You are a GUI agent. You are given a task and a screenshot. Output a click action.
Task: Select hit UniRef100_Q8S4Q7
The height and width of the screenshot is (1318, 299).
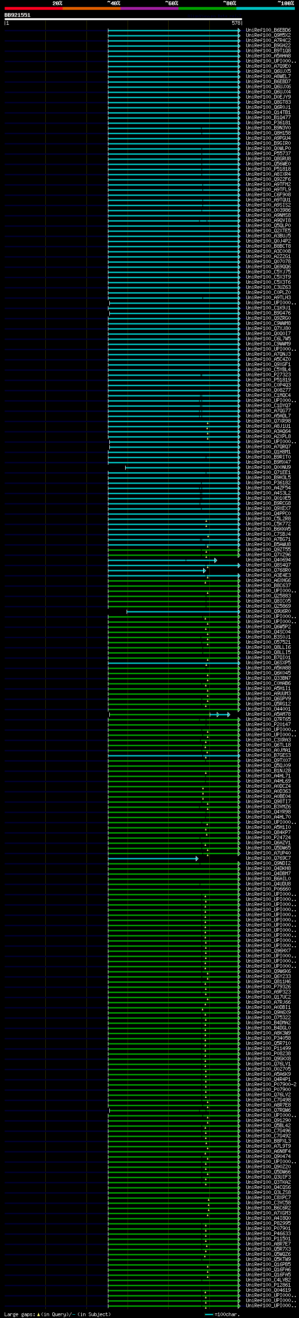[x=268, y=565]
